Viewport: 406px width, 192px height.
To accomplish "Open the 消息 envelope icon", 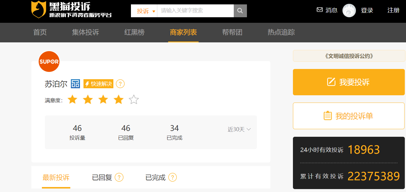I will (320, 10).
